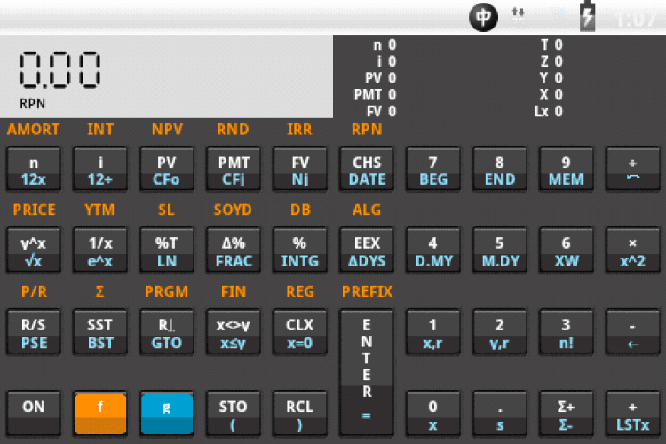The width and height of the screenshot is (666, 444).
Task: Click the T stack register value
Action: tap(559, 44)
